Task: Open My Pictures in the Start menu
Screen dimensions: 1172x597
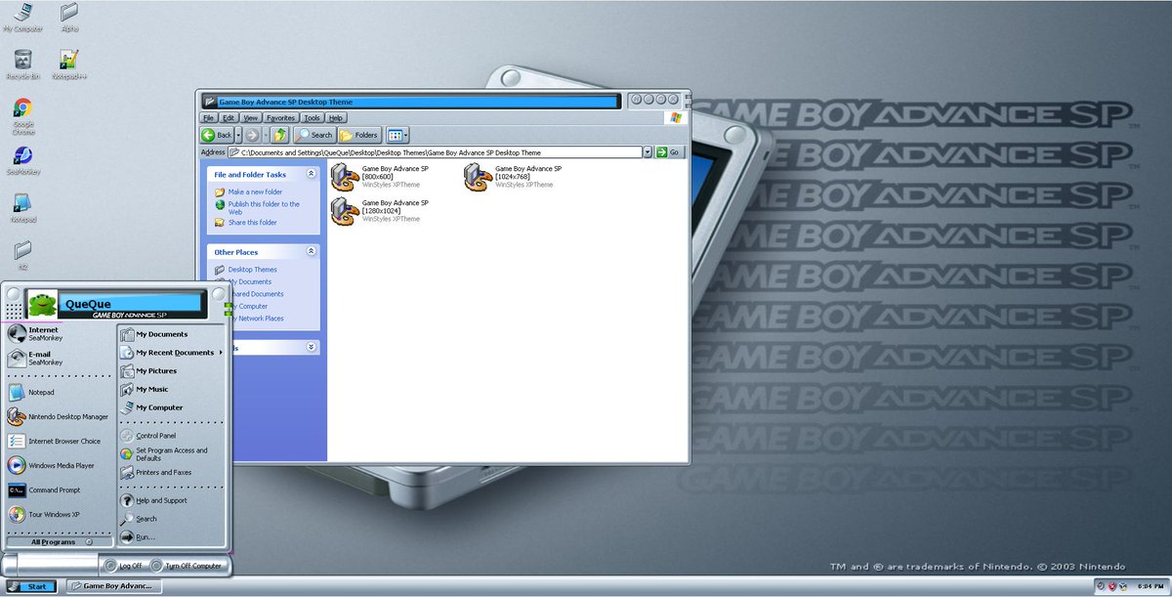Action: point(172,370)
